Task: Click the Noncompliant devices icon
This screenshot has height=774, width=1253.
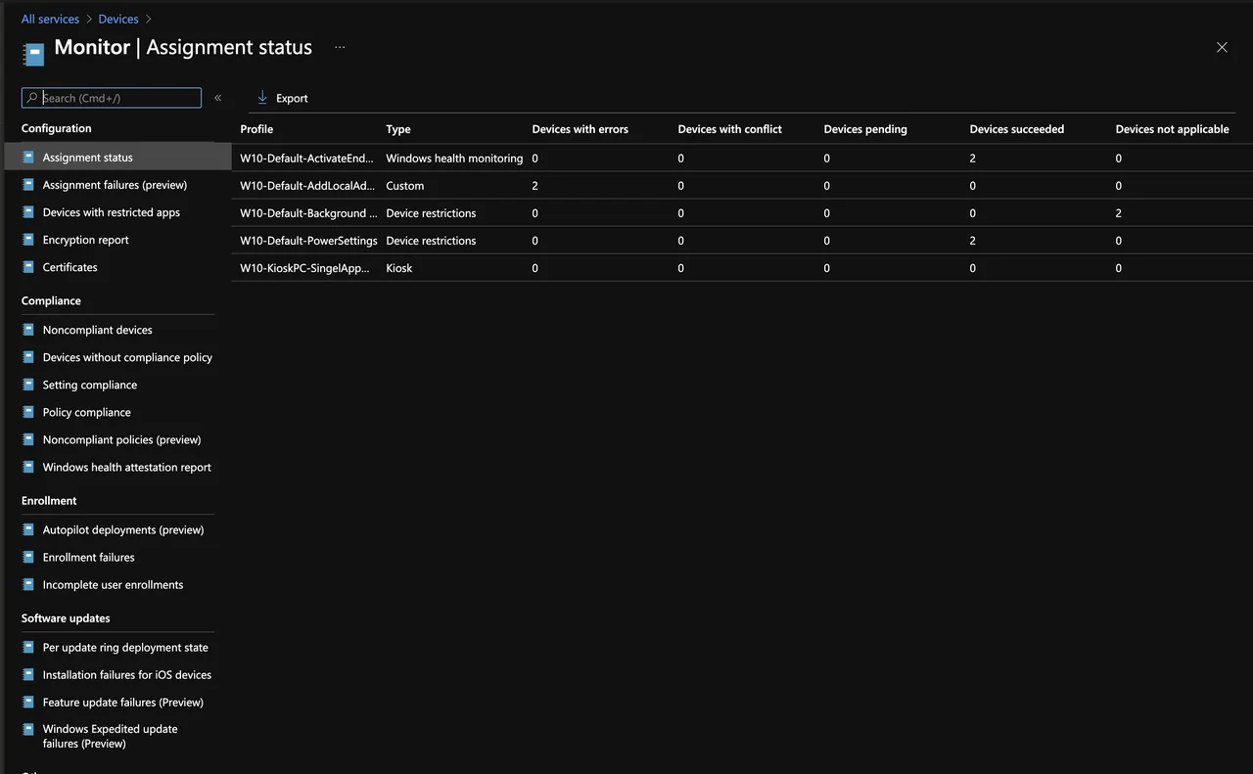Action: pos(28,330)
